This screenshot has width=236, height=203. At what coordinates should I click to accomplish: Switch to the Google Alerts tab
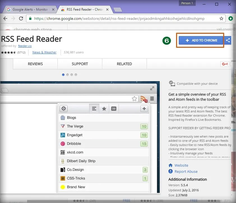pyautogui.click(x=30, y=10)
